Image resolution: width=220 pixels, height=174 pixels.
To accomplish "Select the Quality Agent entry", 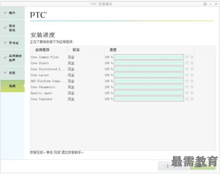I will point(41,93).
